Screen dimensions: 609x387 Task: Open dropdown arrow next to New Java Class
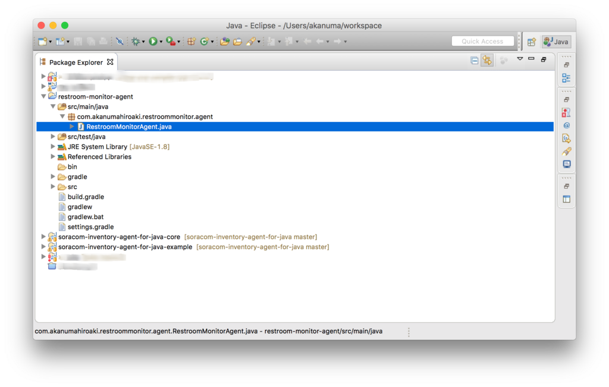pos(212,42)
